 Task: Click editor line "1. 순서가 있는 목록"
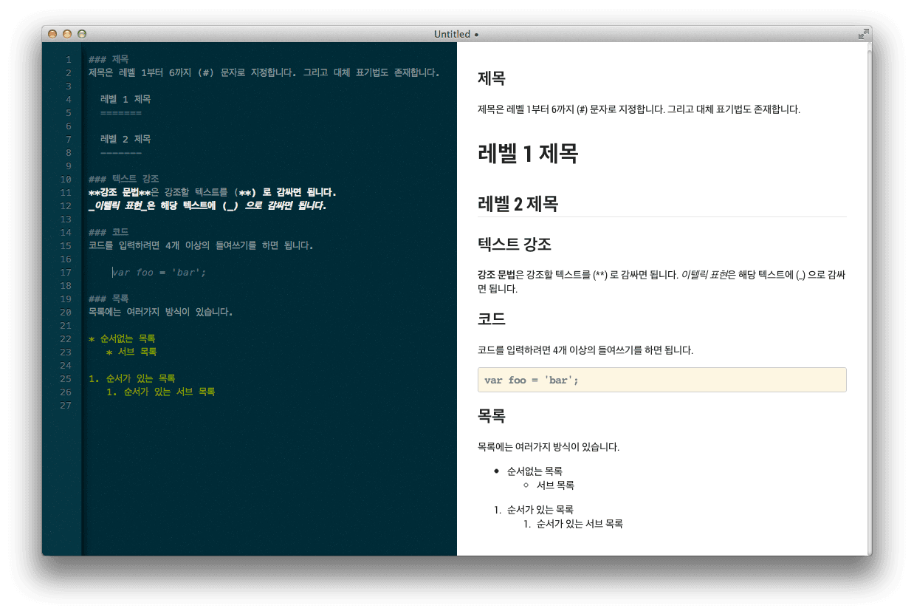click(131, 378)
